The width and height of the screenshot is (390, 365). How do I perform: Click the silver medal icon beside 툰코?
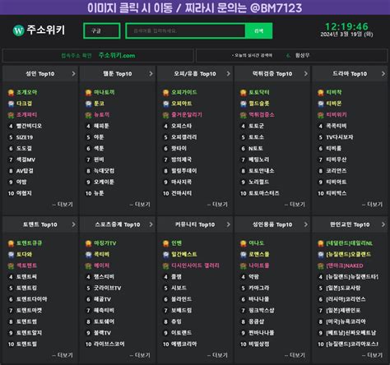tap(88, 104)
